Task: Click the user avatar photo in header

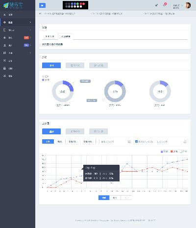Action: (188, 5)
